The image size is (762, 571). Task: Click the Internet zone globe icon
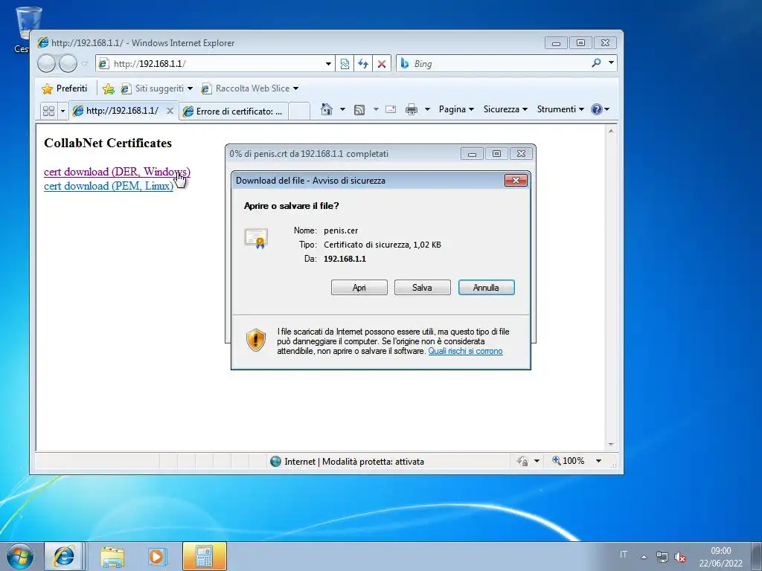pyautogui.click(x=275, y=461)
